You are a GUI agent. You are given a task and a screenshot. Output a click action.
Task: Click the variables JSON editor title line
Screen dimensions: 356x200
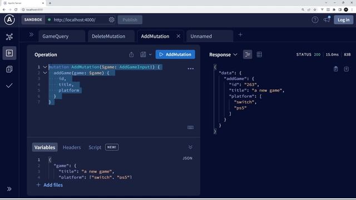coord(86,172)
